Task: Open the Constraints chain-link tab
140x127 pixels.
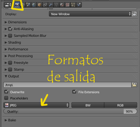Action: click(x=45, y=5)
